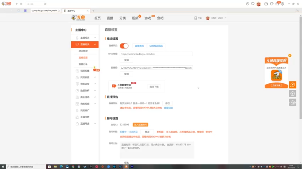
Task: Open 视频轮播 in sidebar
Action: pyautogui.click(x=85, y=71)
